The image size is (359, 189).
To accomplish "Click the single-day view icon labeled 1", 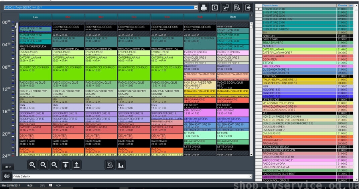I will pos(215,8).
